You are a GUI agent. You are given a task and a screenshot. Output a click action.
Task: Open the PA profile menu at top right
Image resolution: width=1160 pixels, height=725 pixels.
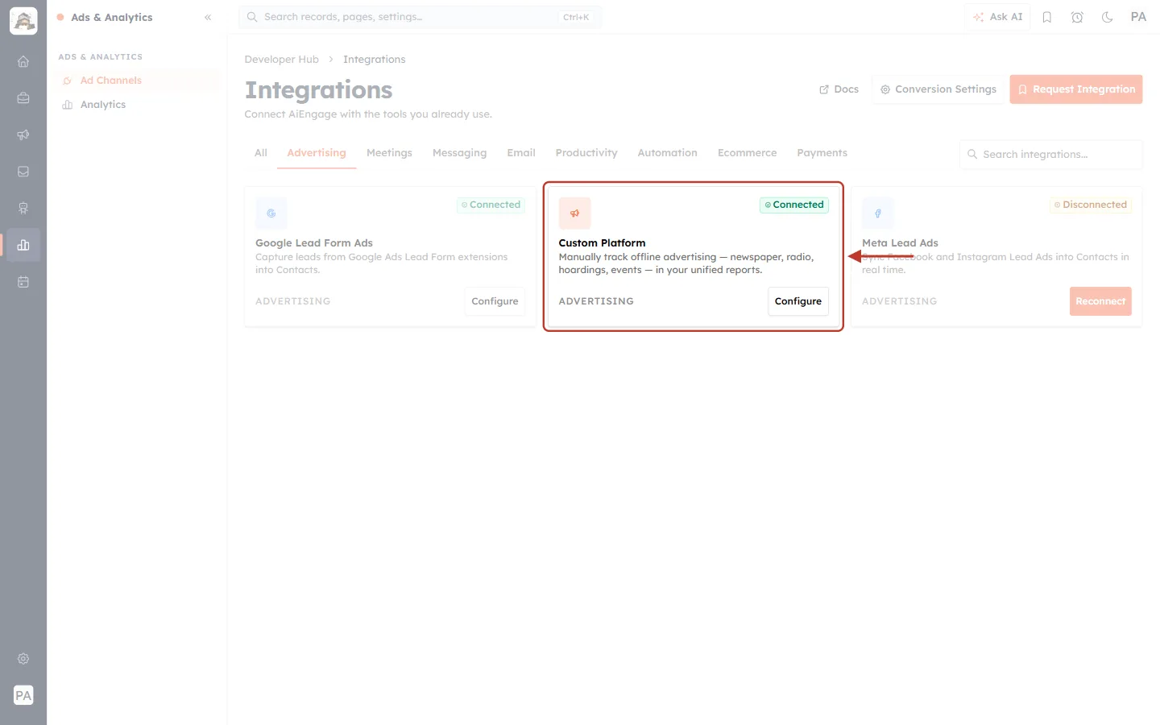(1138, 17)
